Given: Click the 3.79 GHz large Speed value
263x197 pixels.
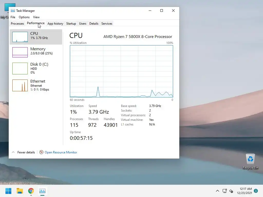Looking at the screenshot, I should 99,112.
